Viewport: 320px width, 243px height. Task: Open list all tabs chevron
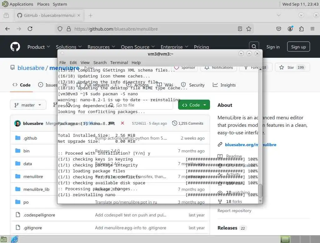(278, 15)
